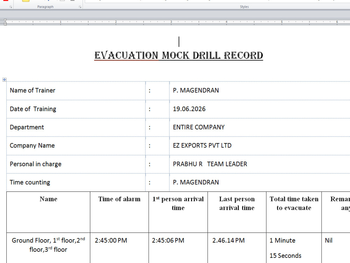Open the Paragraph dialog box launcher

pos(80,7)
